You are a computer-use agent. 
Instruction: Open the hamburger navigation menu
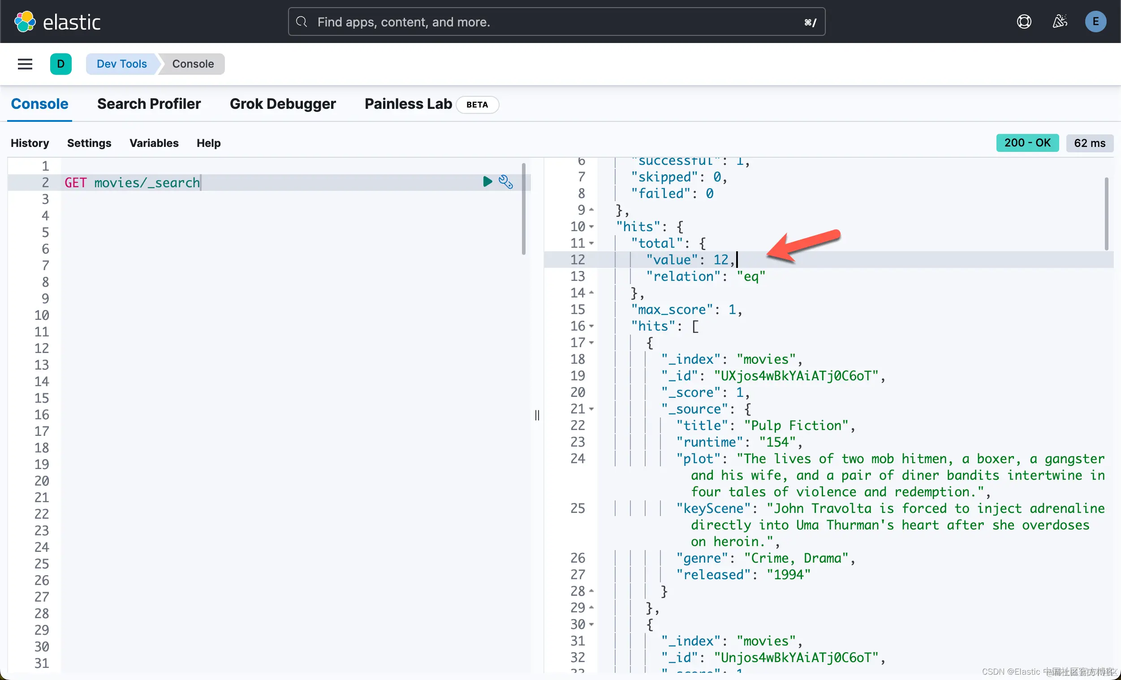pos(25,64)
